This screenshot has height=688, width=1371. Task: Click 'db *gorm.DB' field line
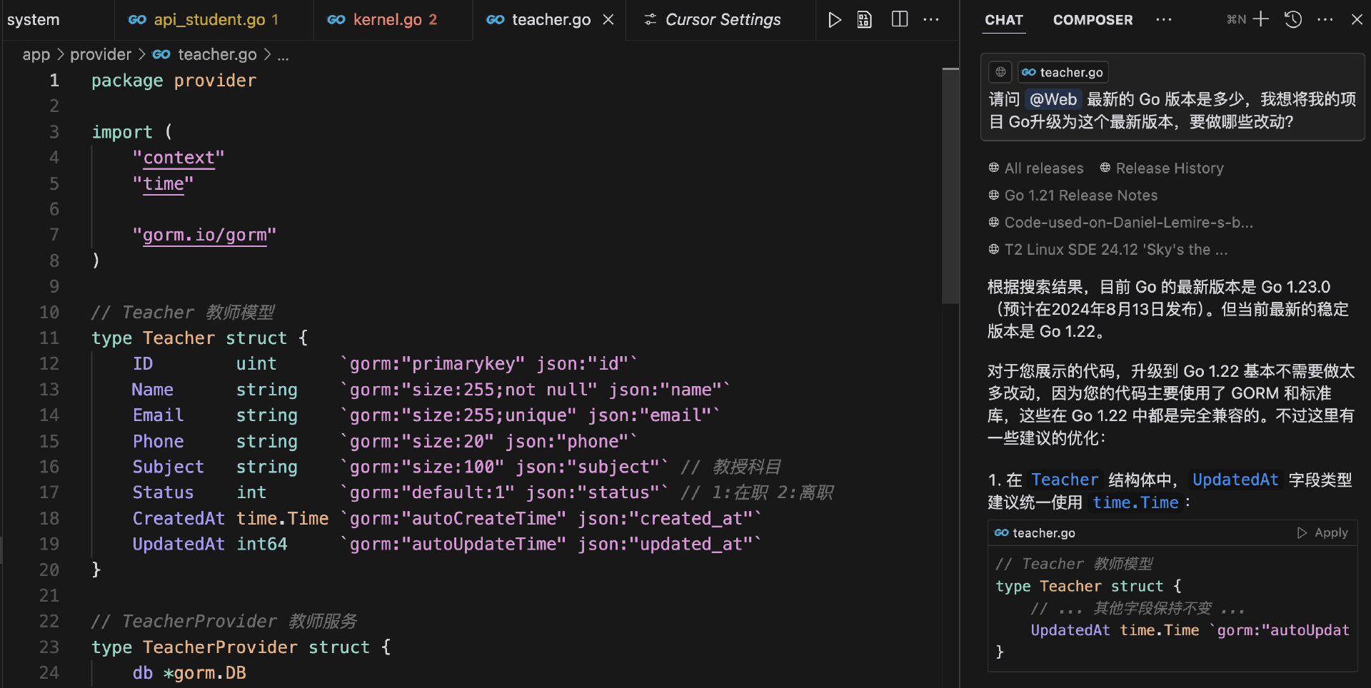point(189,673)
